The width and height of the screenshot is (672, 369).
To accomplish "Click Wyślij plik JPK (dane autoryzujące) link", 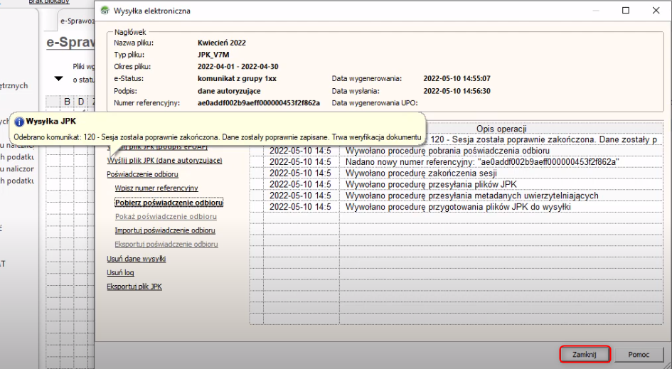I will pos(164,160).
